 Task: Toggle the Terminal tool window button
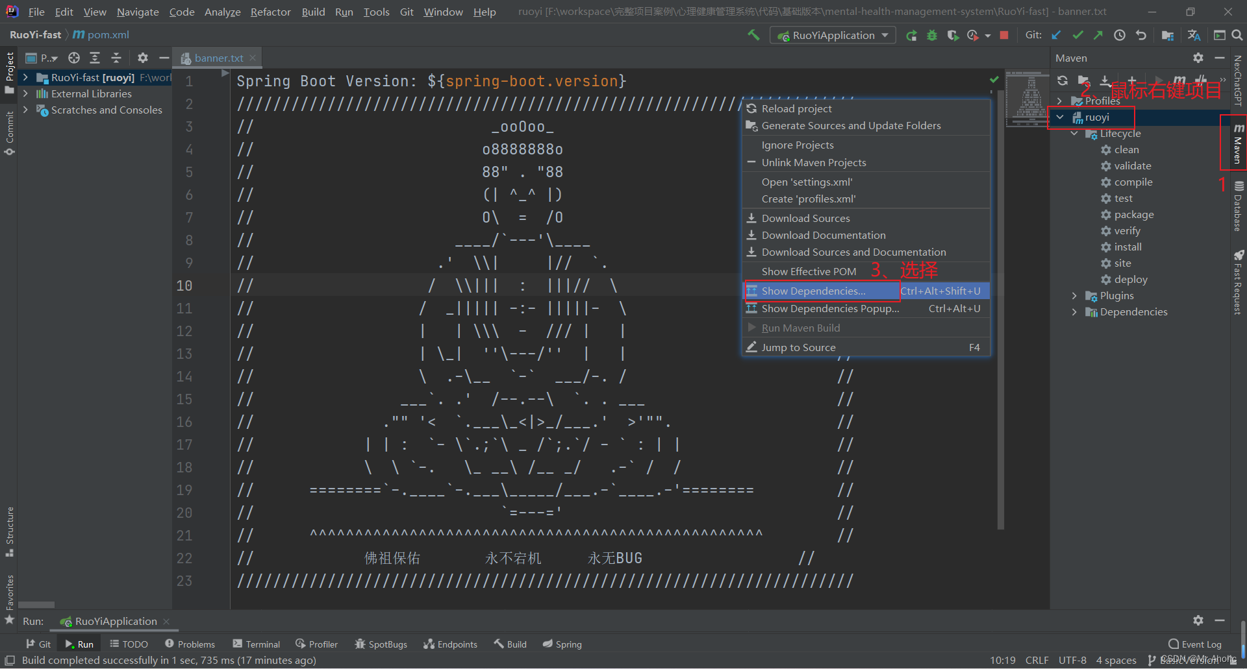click(257, 644)
